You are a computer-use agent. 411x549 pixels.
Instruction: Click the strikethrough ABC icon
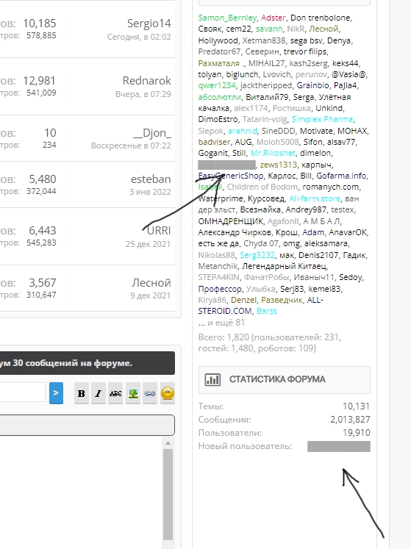(115, 393)
